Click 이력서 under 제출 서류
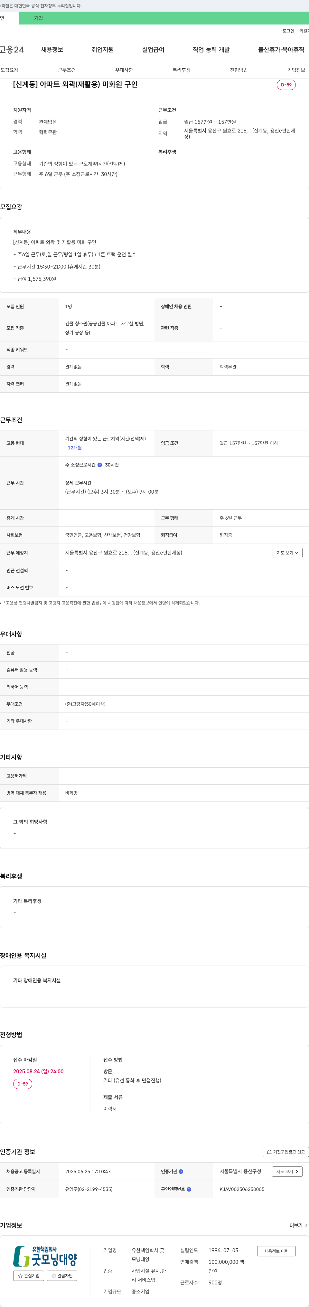The height and width of the screenshot is (1307, 309). 110,1109
